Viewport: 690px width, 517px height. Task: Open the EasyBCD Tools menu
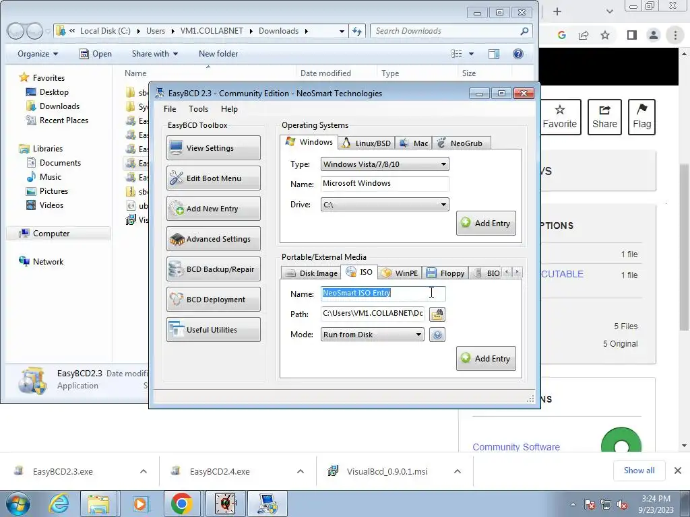click(x=199, y=109)
